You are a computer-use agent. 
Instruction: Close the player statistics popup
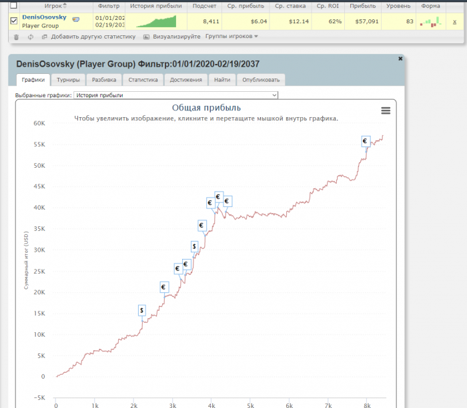[x=400, y=59]
